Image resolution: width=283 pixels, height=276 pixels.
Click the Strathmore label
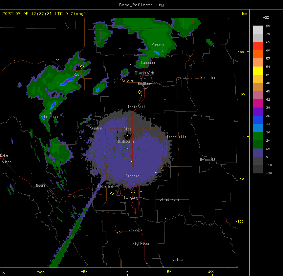[169, 199]
